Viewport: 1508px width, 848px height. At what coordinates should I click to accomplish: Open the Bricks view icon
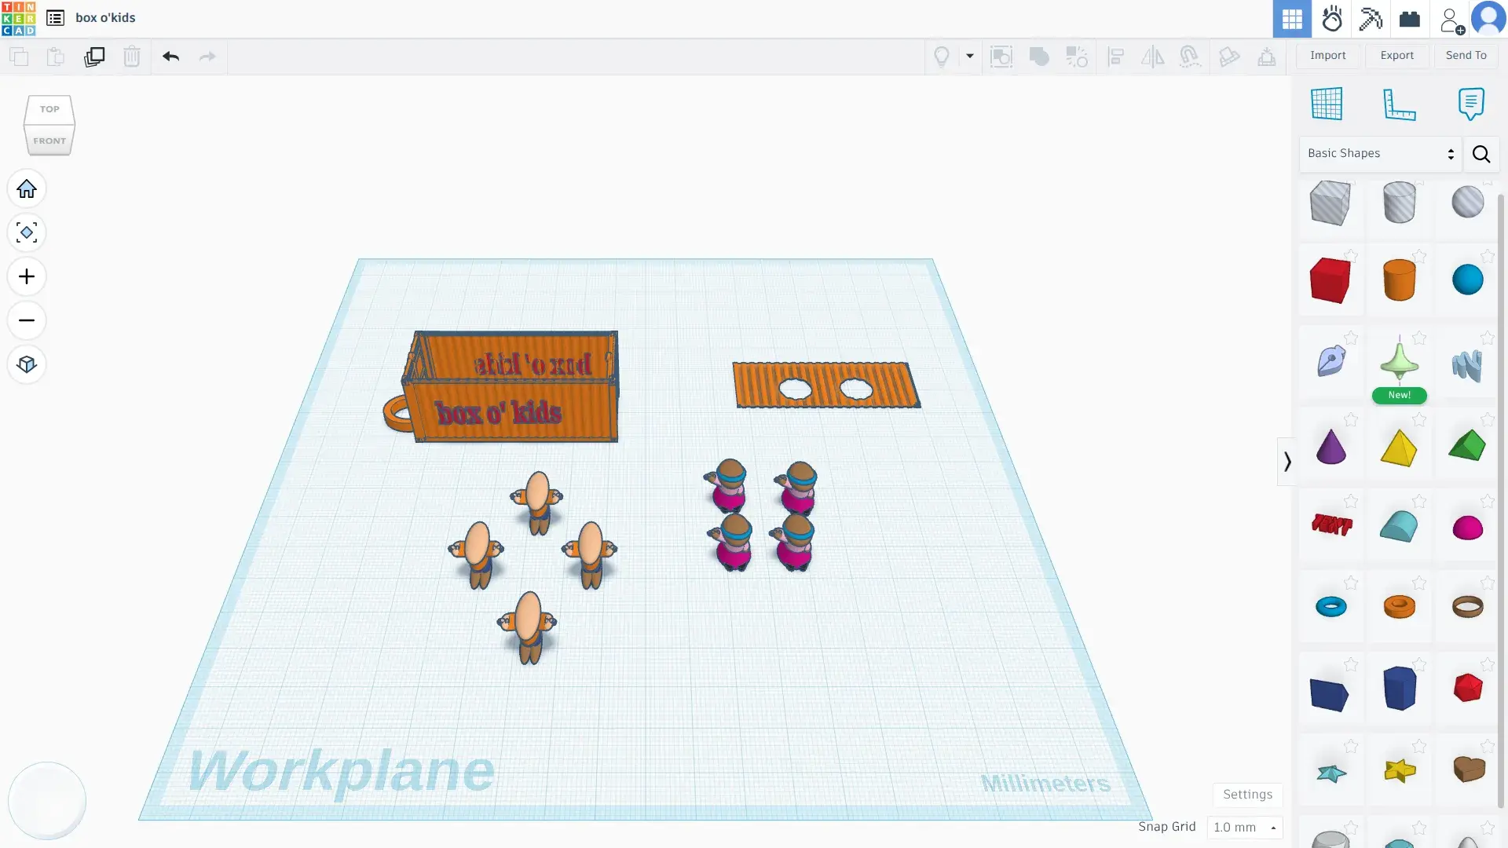[1410, 19]
